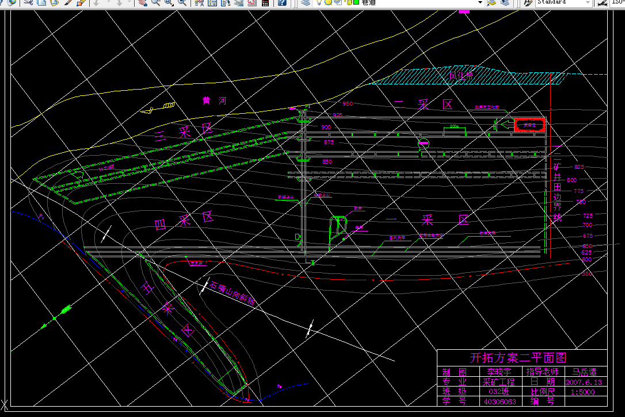Select the 比例尺 label

[x=543, y=392]
